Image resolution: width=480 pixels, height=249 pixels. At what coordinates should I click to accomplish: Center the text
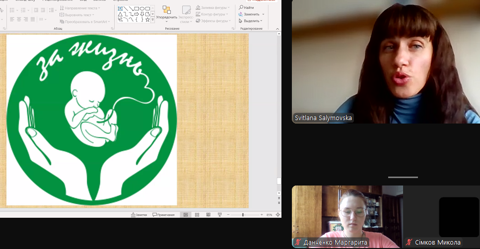19,19
